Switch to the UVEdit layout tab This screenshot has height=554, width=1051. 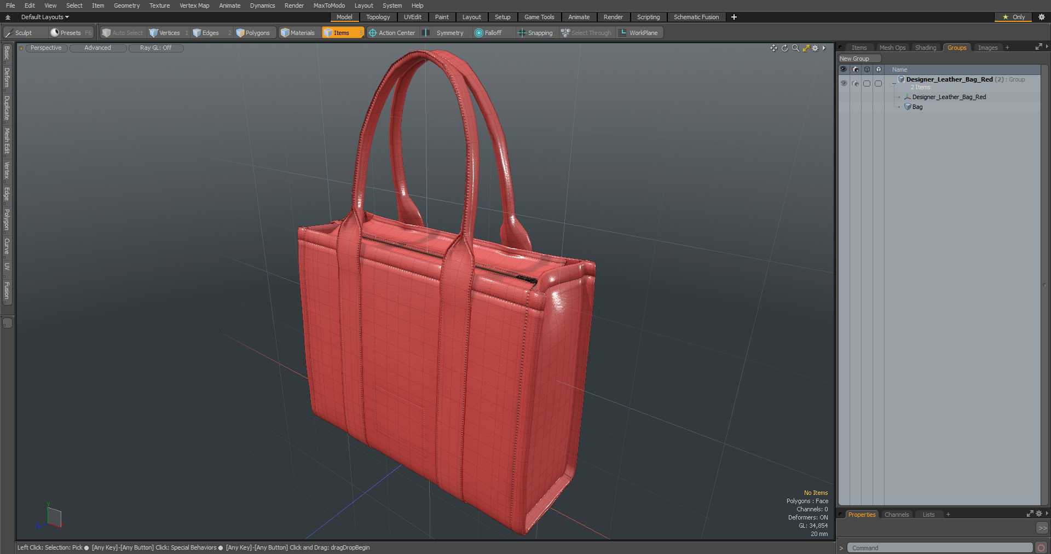click(412, 17)
